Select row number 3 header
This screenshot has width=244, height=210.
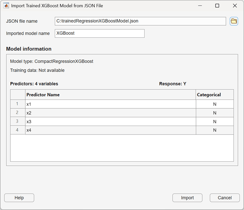18,121
